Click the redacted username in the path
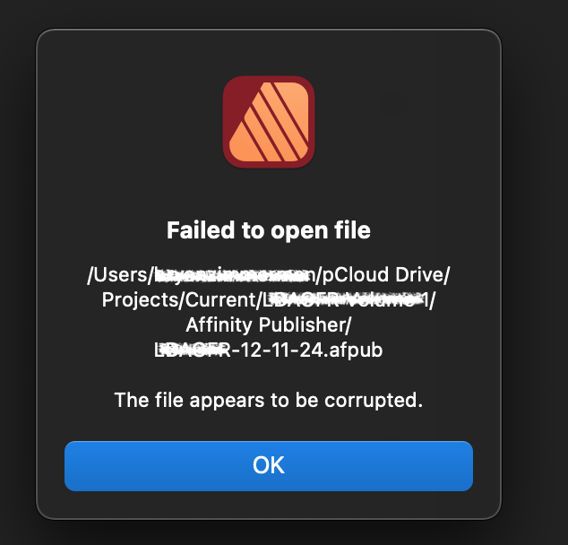Image resolution: width=568 pixels, height=545 pixels. 235,275
